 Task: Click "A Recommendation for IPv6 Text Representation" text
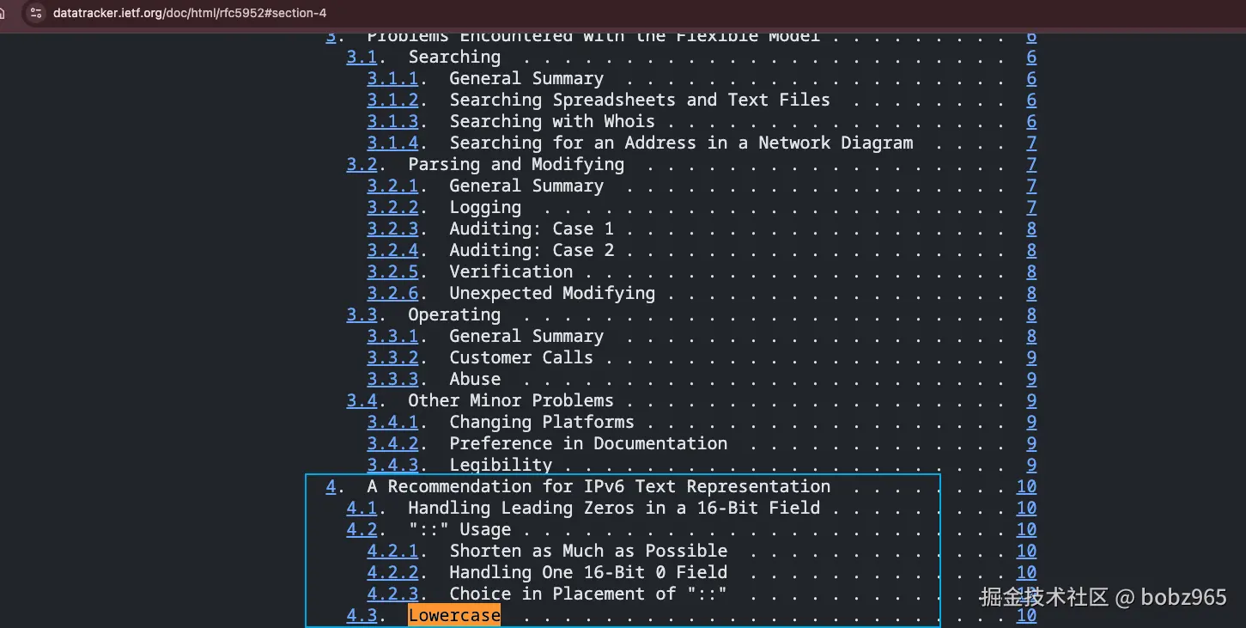599,487
